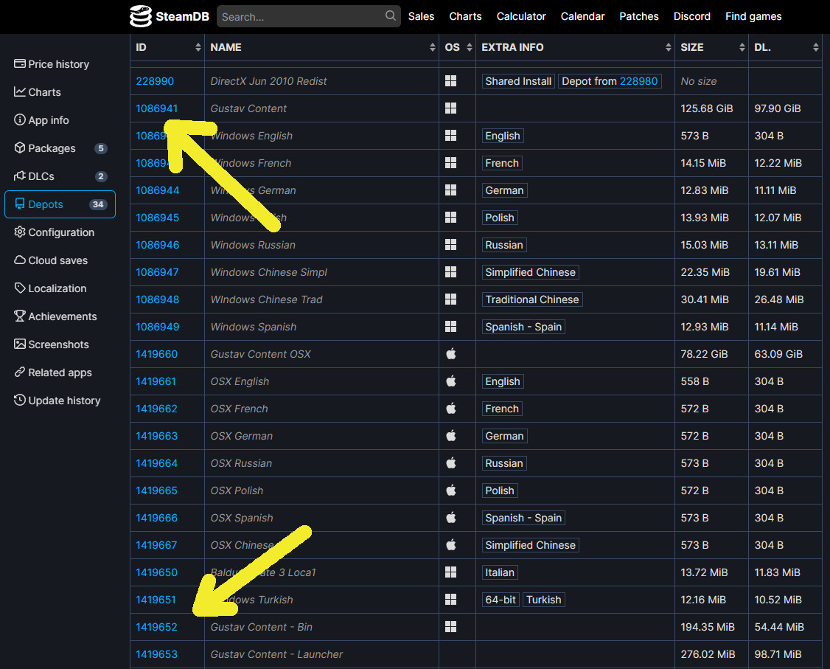Image resolution: width=830 pixels, height=669 pixels.
Task: Open Find games in top navigation
Action: pos(753,16)
